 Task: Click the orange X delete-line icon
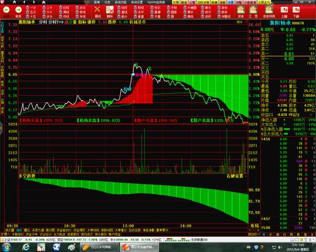coord(97,9)
